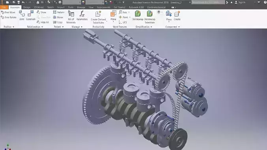Switch to the Design tab
The width and height of the screenshot is (267, 150).
click(x=26, y=7)
